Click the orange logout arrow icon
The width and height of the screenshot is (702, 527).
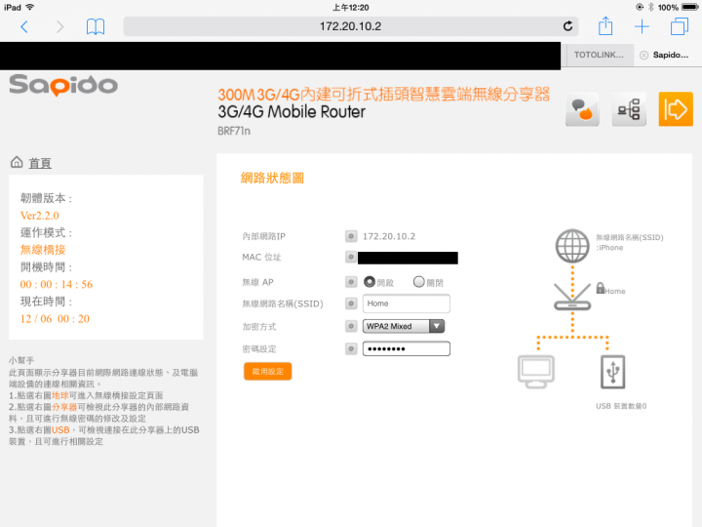[x=676, y=109]
